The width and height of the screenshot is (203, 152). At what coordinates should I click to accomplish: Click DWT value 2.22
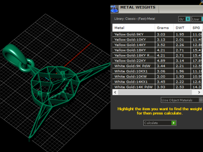pyautogui.click(x=180, y=82)
